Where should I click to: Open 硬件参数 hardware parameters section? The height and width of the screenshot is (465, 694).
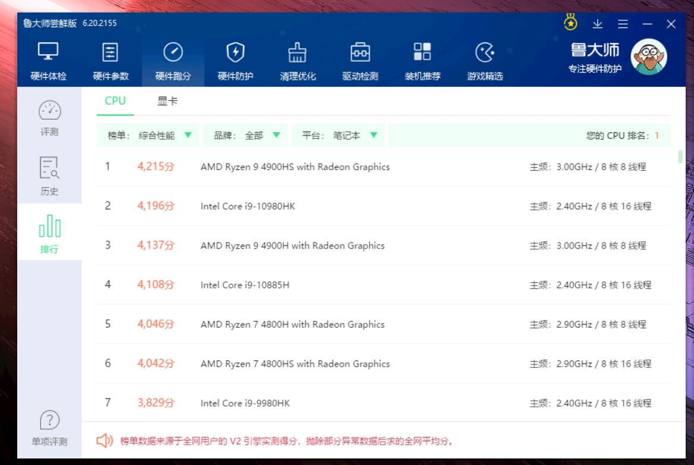pyautogui.click(x=111, y=62)
